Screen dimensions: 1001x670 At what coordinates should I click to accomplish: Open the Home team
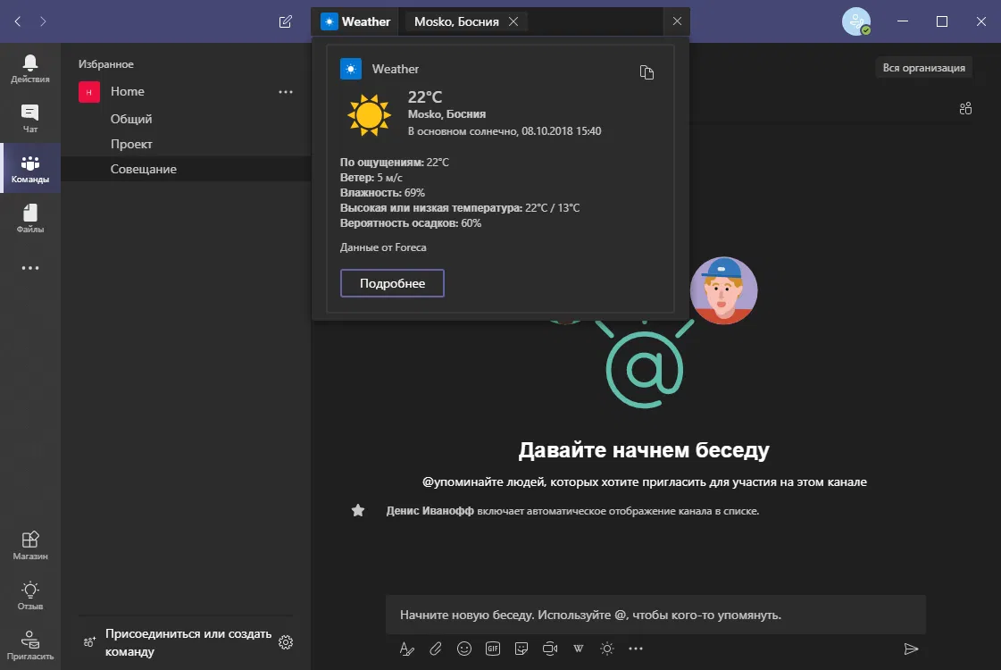(x=127, y=91)
